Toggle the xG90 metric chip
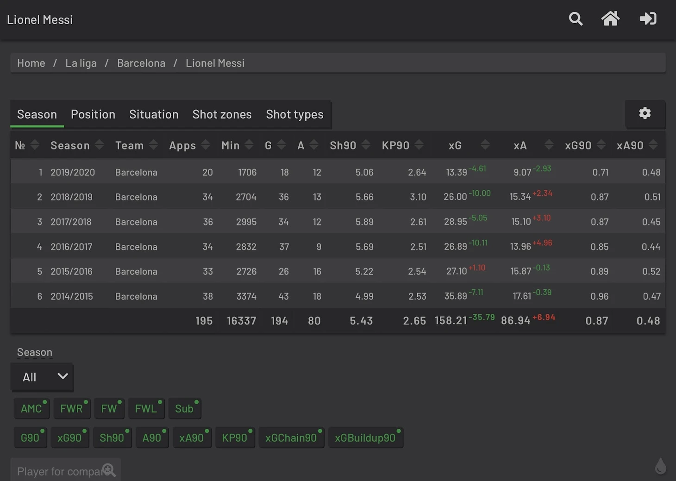This screenshot has width=676, height=481. pos(69,437)
